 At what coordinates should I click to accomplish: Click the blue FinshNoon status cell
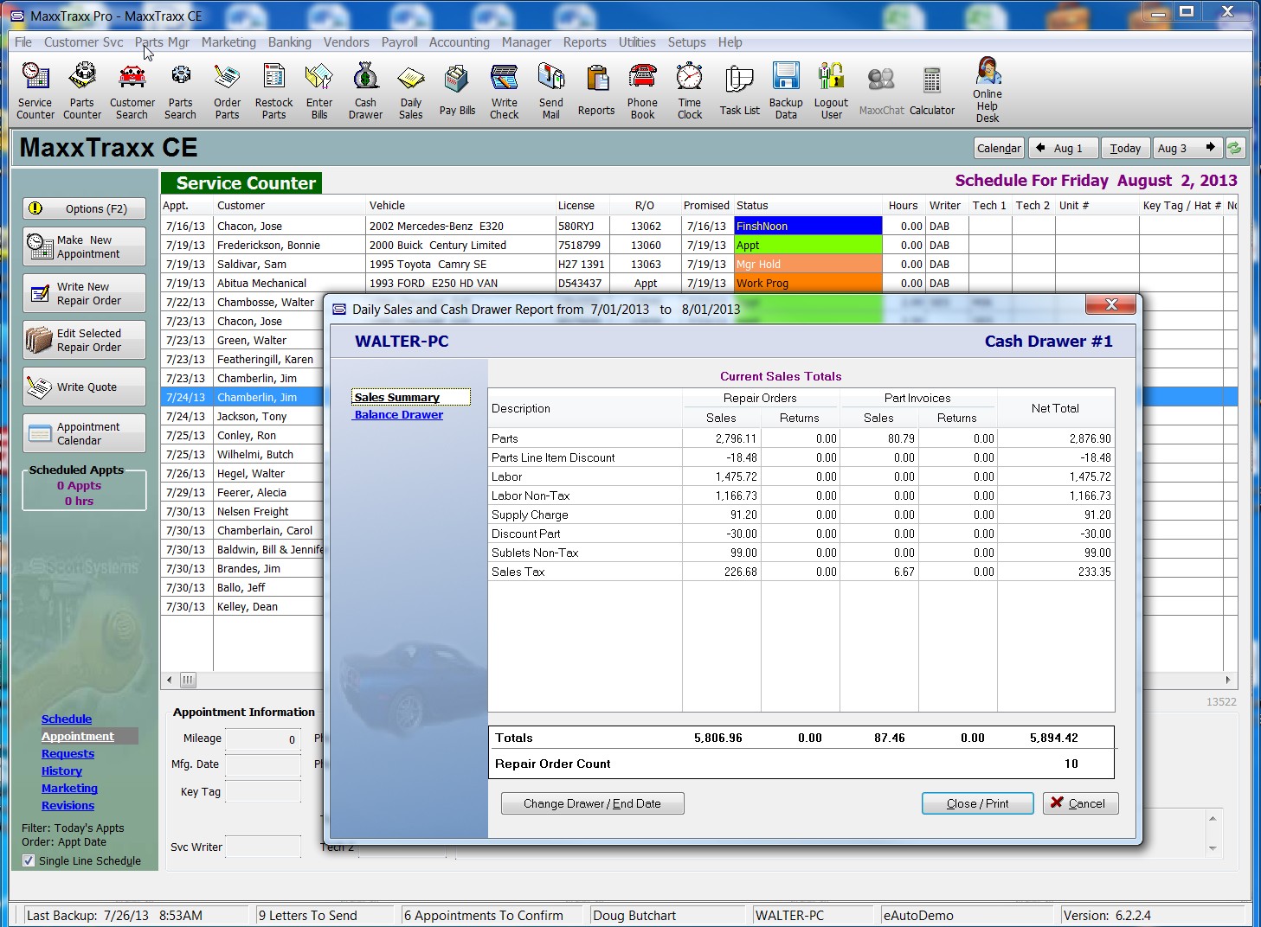pyautogui.click(x=807, y=226)
